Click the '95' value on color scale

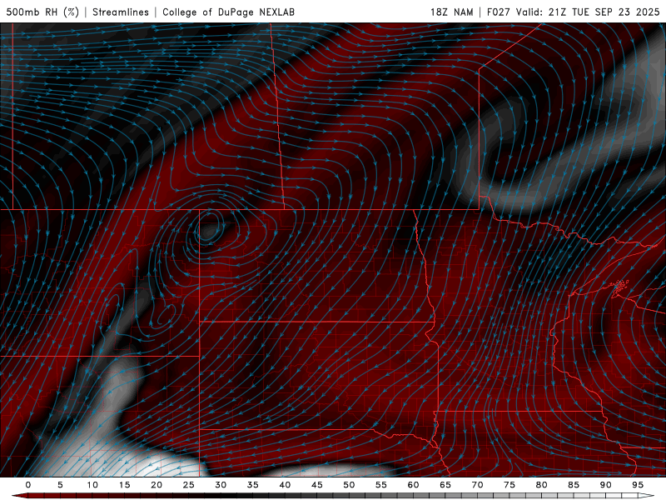[638, 485]
